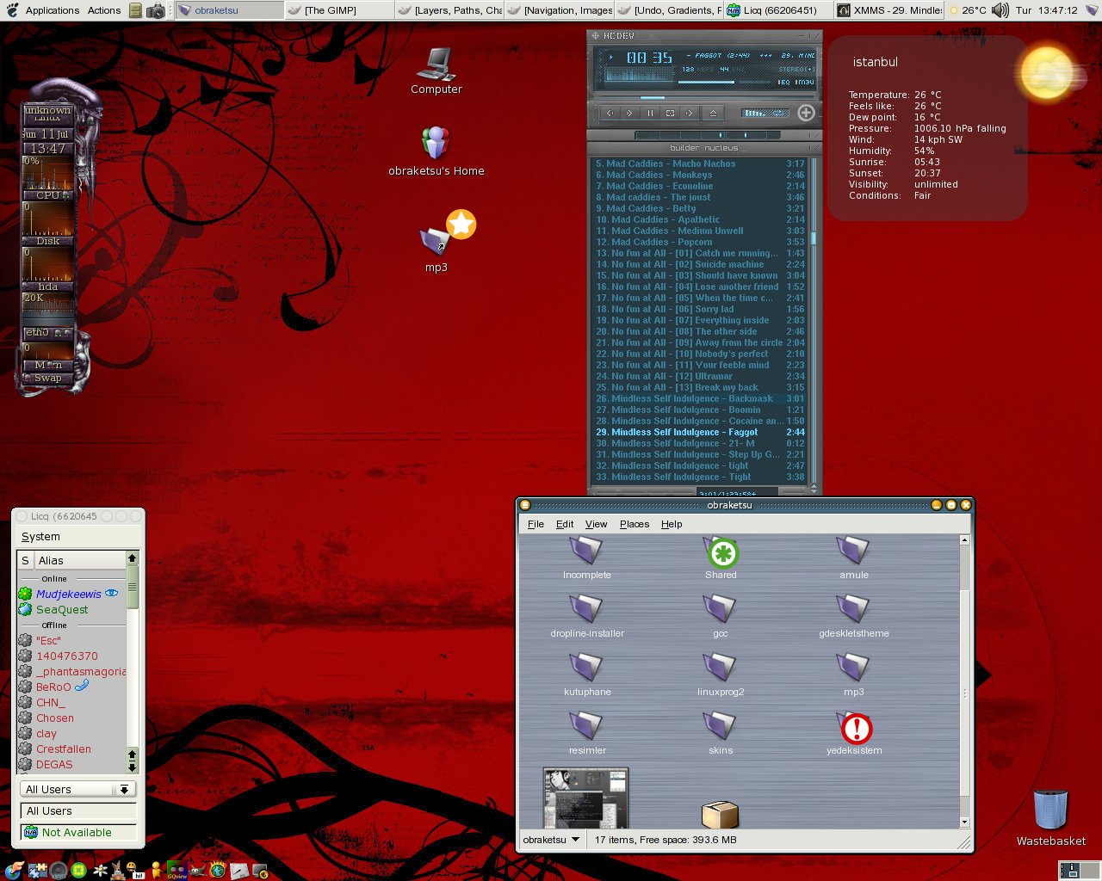
Task: Toggle the EQ button in XMMS
Action: click(x=784, y=82)
